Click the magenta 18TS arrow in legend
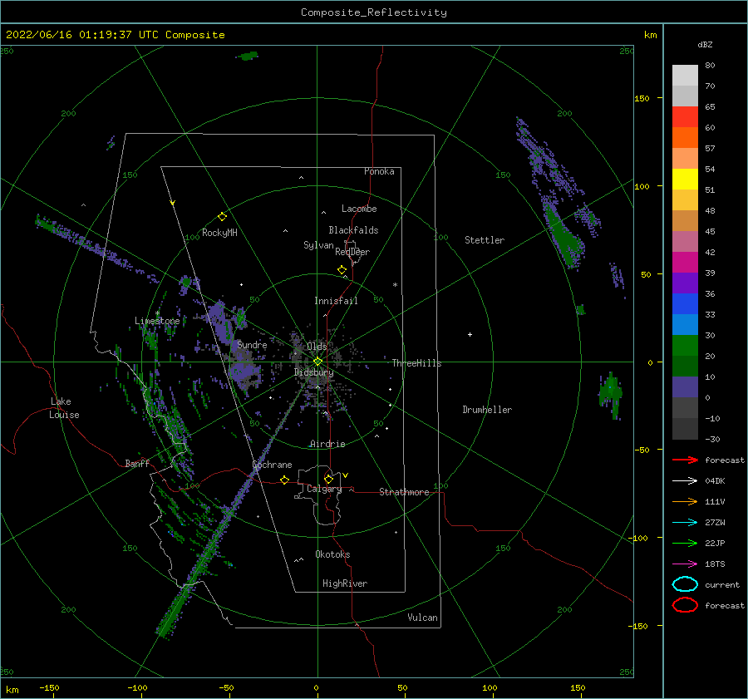The height and width of the screenshot is (699, 748). pyautogui.click(x=685, y=564)
